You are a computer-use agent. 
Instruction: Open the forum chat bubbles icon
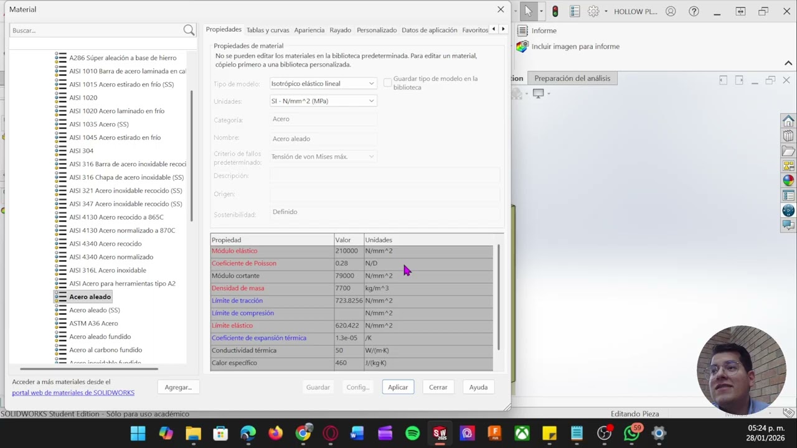coord(788,225)
